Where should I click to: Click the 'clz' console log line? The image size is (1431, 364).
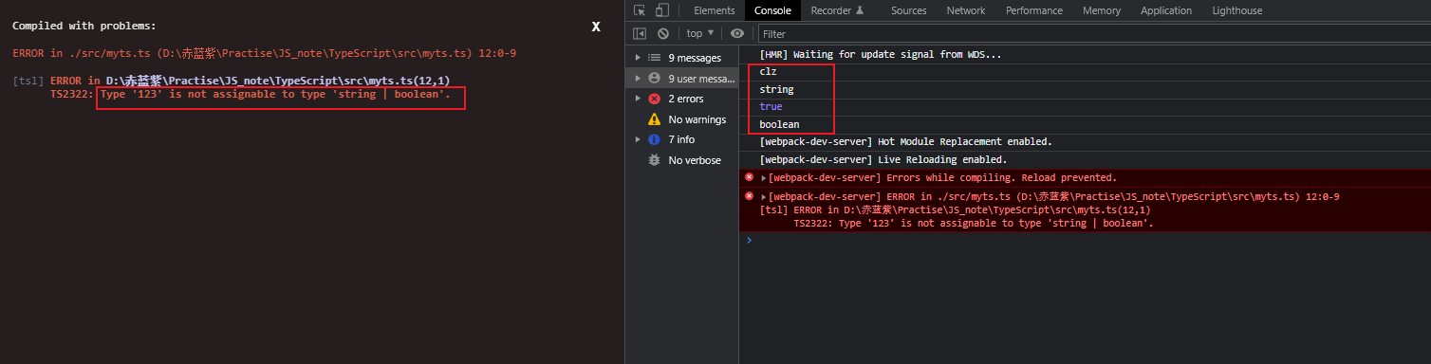point(768,72)
